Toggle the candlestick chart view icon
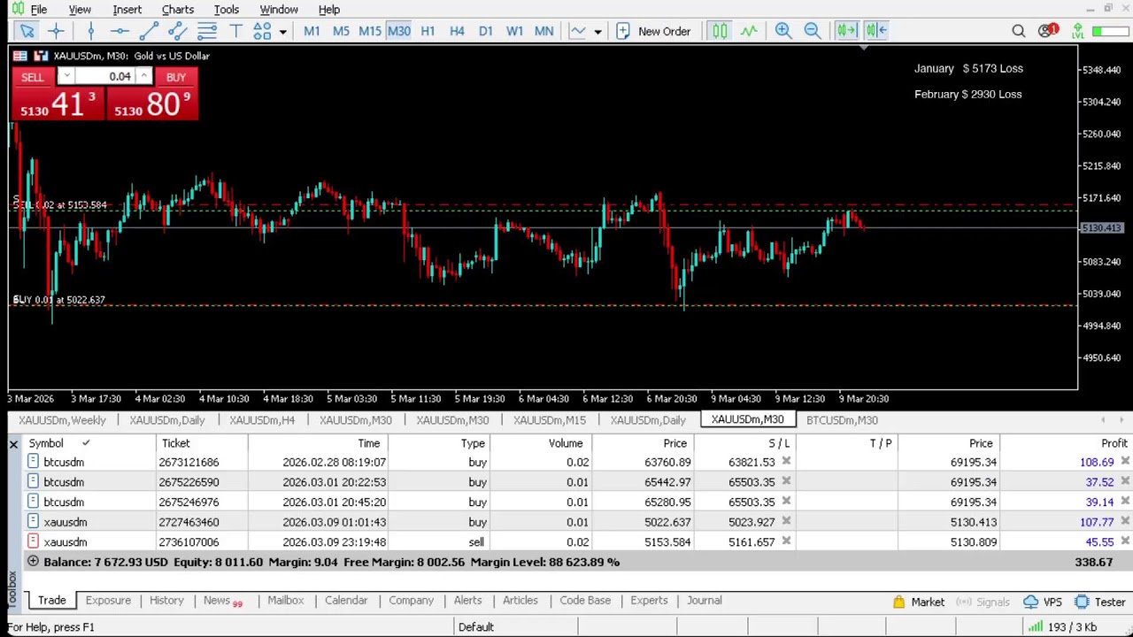This screenshot has width=1133, height=637. (720, 31)
